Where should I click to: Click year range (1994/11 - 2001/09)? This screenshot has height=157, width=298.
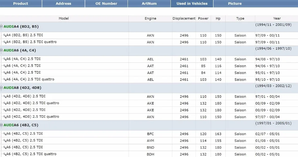coord(273,25)
